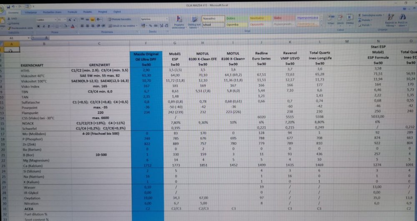The width and height of the screenshot is (417, 221).
Task: Expand the Name Box dropdown arrow
Action: click(x=28, y=38)
